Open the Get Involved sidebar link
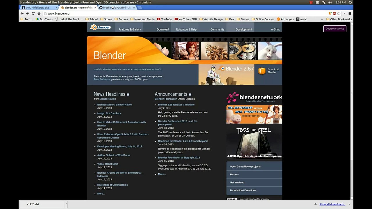Viewport: 372px width, 209px height. pyautogui.click(x=237, y=182)
